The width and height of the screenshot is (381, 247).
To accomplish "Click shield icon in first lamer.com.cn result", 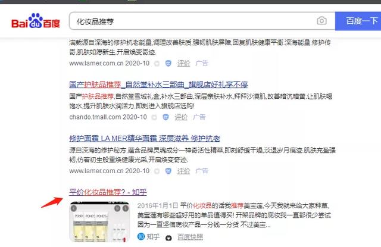I will tap(168, 64).
